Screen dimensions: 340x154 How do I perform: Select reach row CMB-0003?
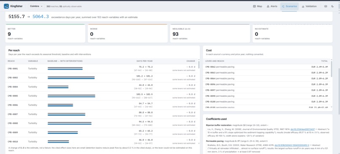click(102, 78)
